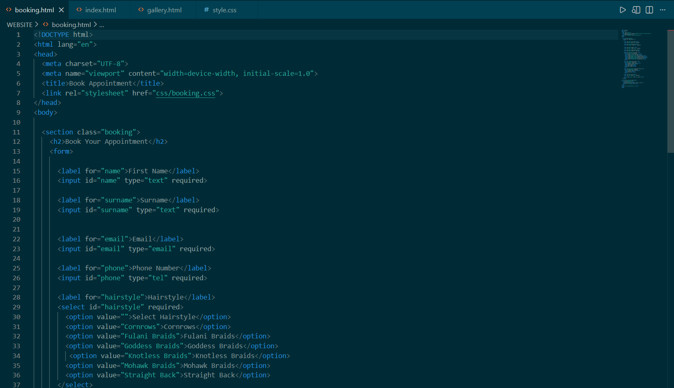
Task: Open the More Actions ellipsis menu
Action: tap(663, 9)
